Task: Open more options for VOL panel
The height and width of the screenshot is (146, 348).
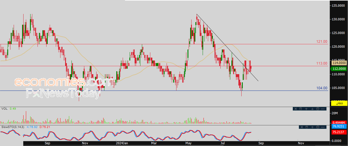Action: 323,109
